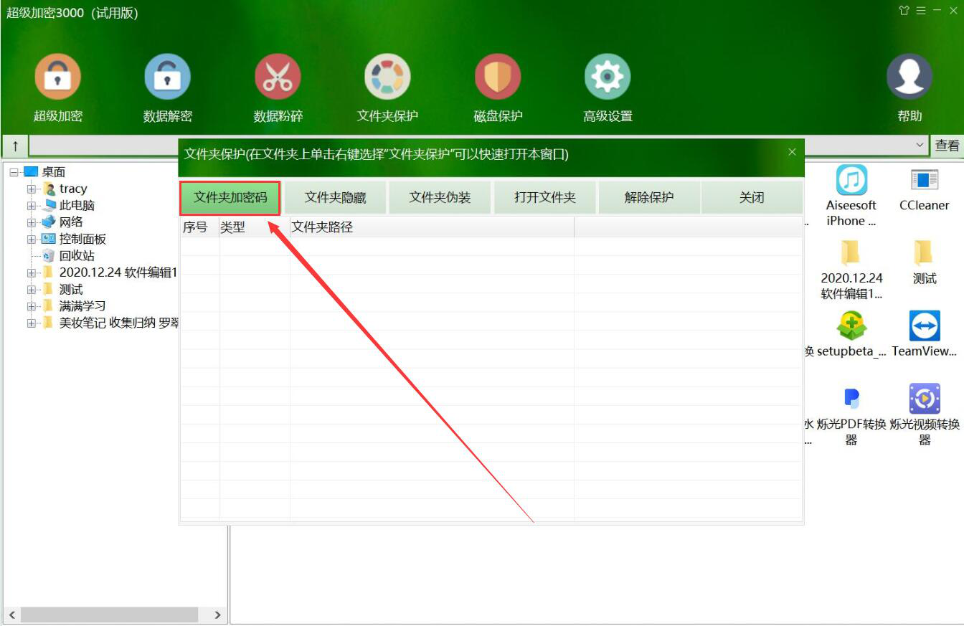Click the tree horizontal scrollbar thumb
Screen dimensions: 964x626
[109, 615]
